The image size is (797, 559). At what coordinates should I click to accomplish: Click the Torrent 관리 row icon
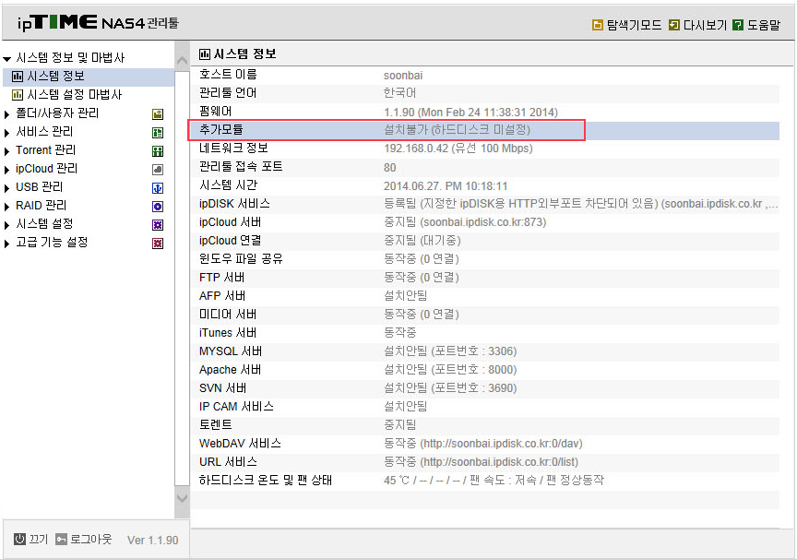tap(158, 151)
